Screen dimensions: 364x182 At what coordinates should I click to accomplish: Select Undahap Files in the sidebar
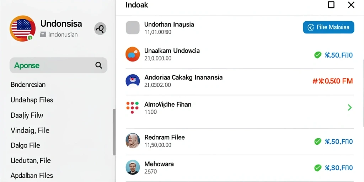32,100
